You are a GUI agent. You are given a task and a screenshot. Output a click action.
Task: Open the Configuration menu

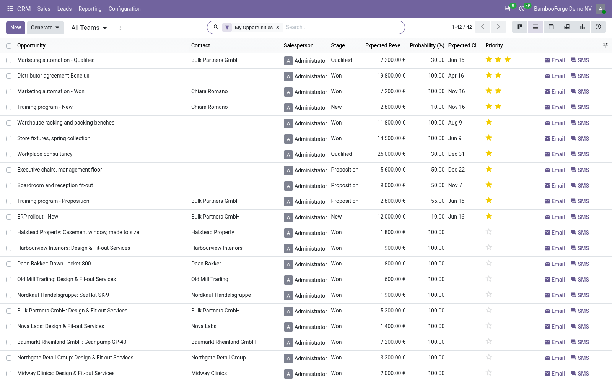(x=125, y=9)
